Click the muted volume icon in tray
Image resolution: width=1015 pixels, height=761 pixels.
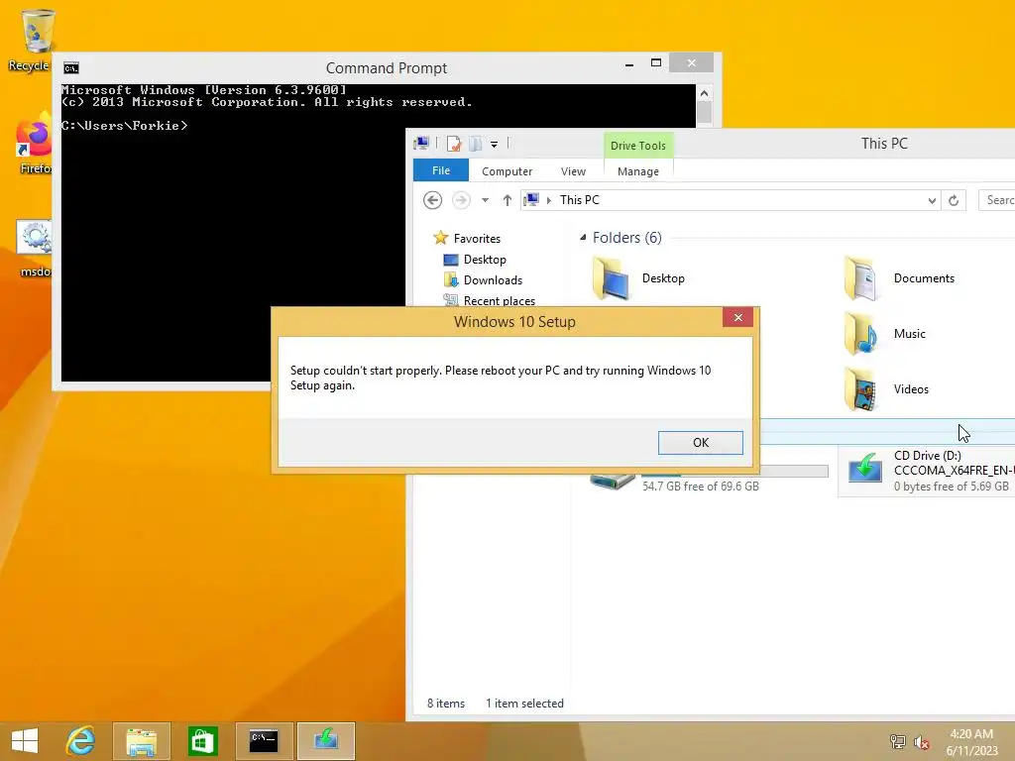coord(921,742)
